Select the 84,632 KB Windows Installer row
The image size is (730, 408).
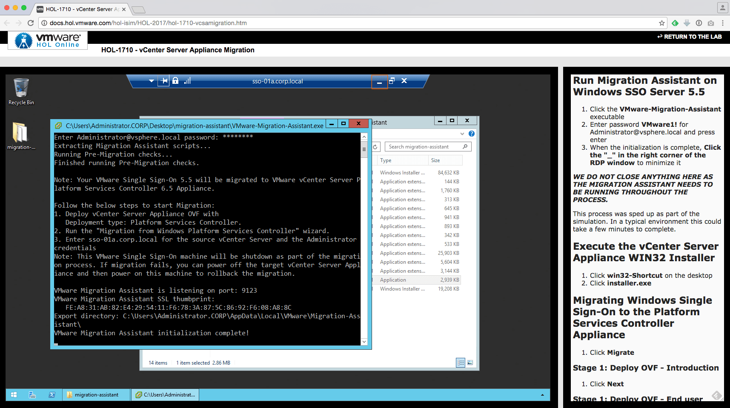pos(416,173)
